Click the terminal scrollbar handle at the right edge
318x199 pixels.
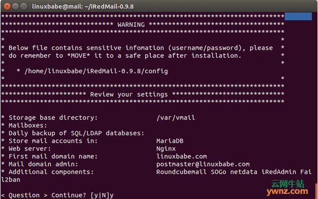[316, 191]
